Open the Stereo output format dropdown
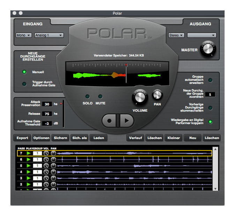The width and height of the screenshot is (235, 216). click(176, 35)
